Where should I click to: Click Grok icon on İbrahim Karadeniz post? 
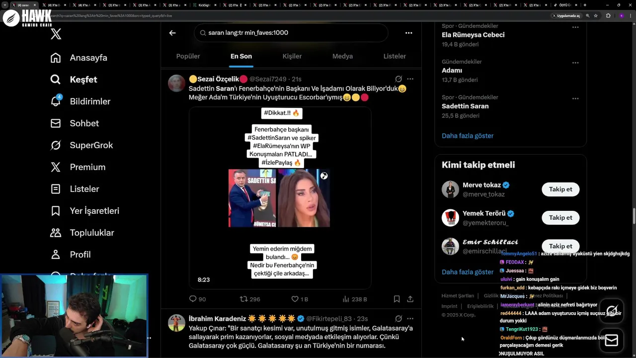pyautogui.click(x=398, y=319)
